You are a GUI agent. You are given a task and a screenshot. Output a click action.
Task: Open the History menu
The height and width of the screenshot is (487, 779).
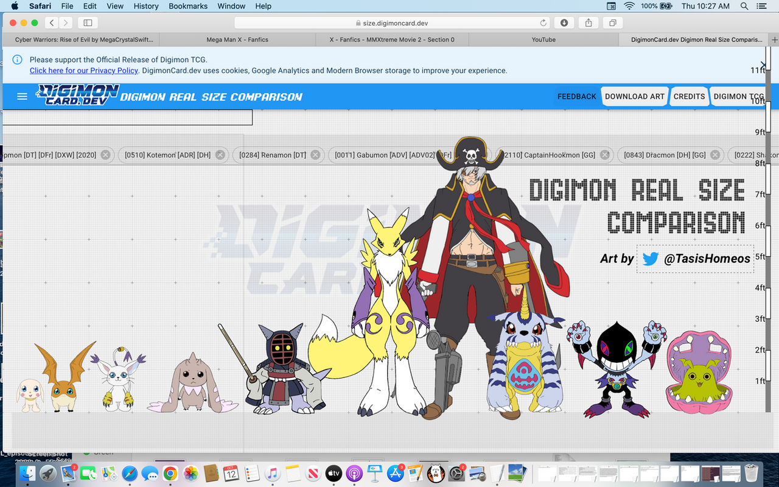[x=146, y=6]
